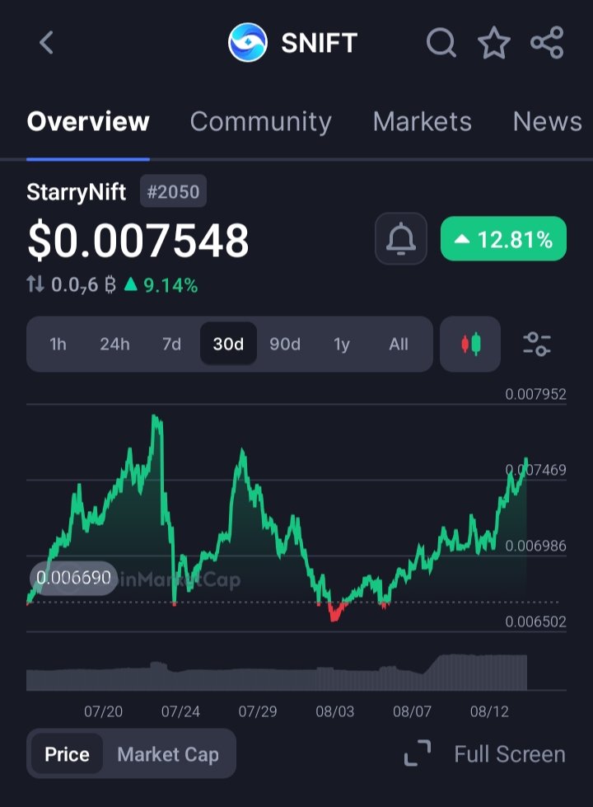This screenshot has height=807, width=593.
Task: Tap the SNIFT ticker title
Action: click(319, 43)
